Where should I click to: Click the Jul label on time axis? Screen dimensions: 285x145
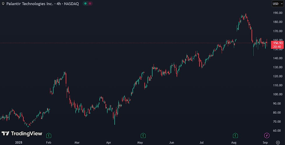202,142
